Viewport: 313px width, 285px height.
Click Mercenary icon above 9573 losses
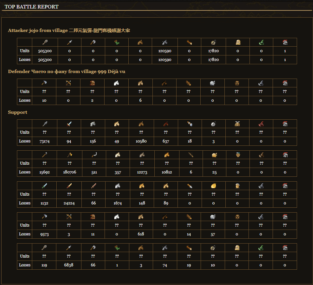[45, 217]
